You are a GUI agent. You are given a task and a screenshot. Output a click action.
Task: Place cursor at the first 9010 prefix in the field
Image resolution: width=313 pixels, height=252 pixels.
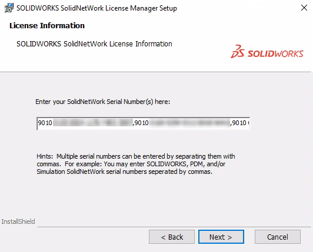[45, 123]
